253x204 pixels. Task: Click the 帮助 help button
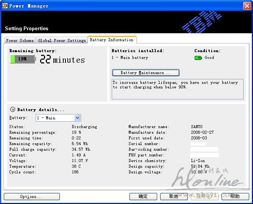235,196
